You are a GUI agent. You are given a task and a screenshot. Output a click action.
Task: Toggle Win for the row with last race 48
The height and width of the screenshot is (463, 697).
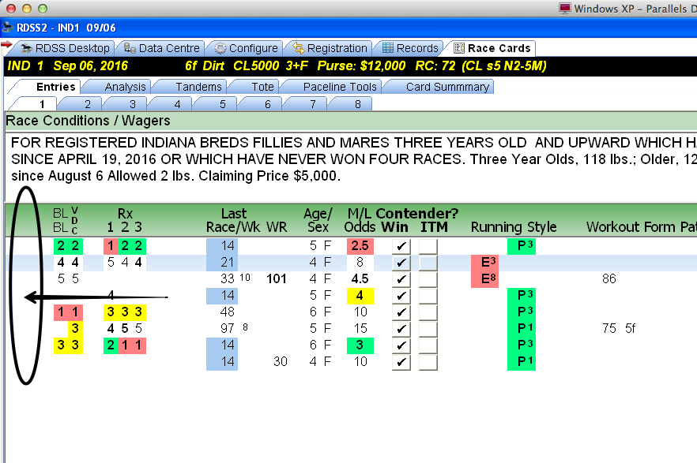point(401,312)
